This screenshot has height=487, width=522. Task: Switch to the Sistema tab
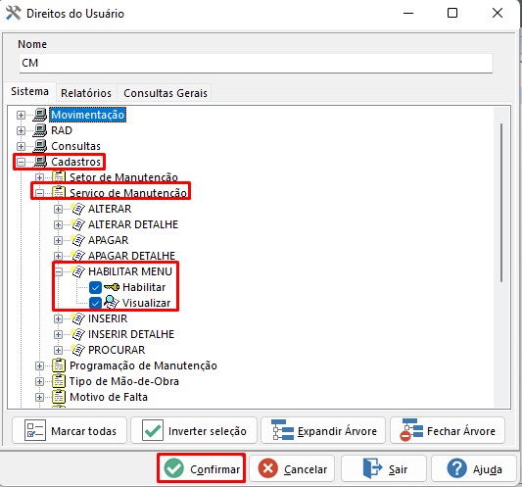click(x=29, y=91)
